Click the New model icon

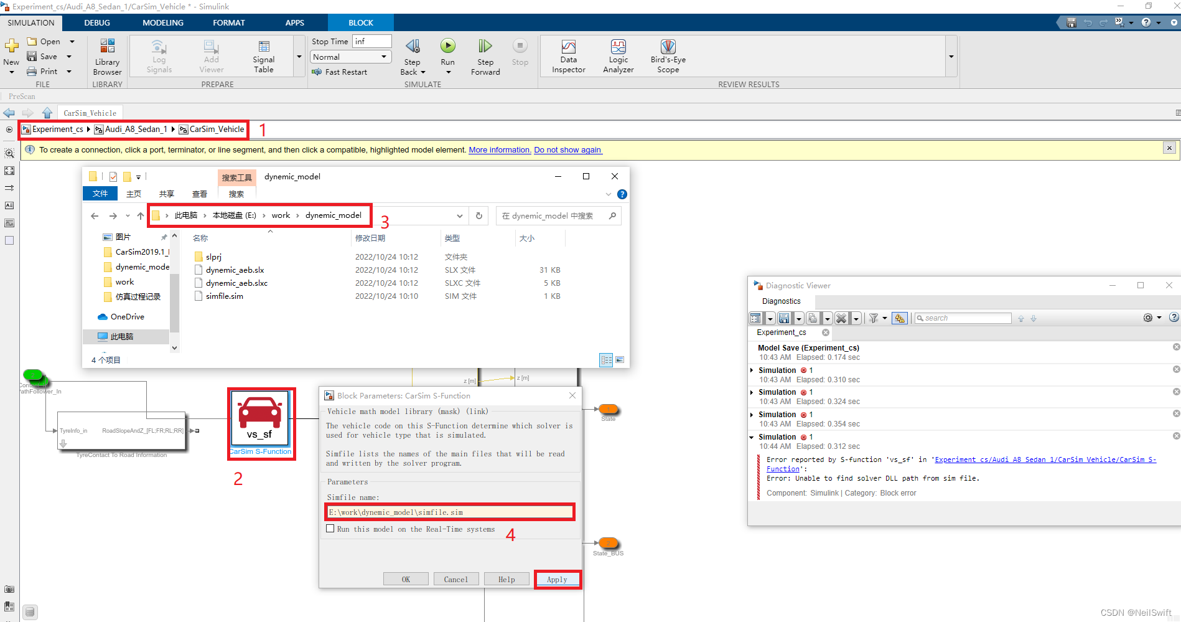pos(11,46)
